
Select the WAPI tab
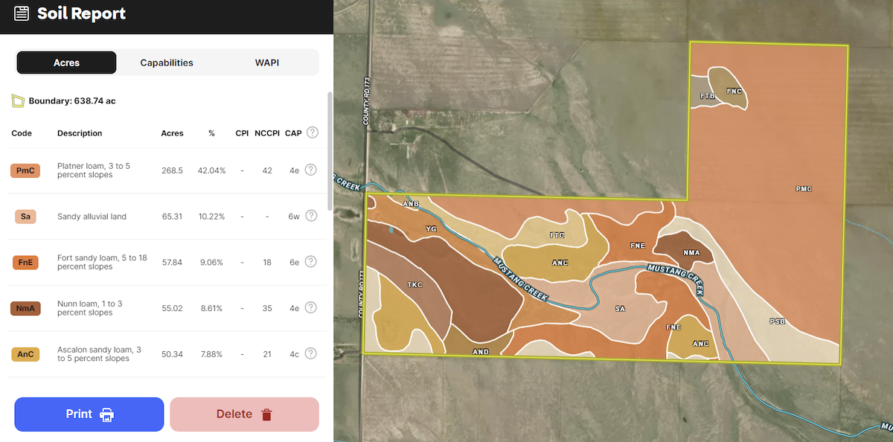click(x=266, y=63)
